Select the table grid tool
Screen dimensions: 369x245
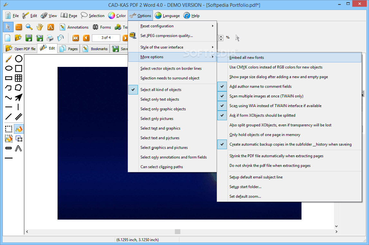click(x=19, y=78)
